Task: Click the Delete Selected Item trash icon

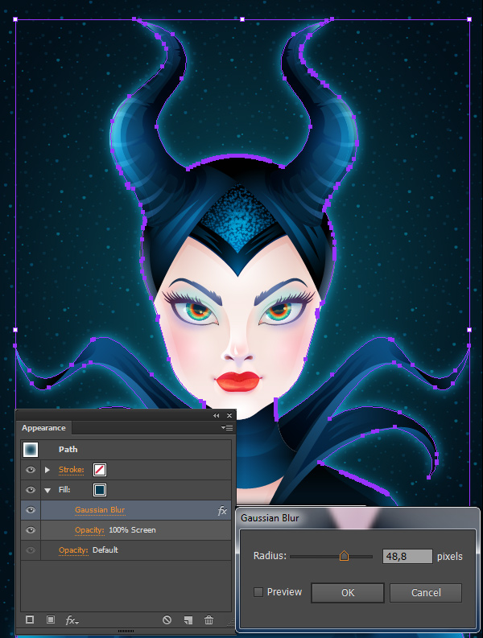Action: point(209,619)
